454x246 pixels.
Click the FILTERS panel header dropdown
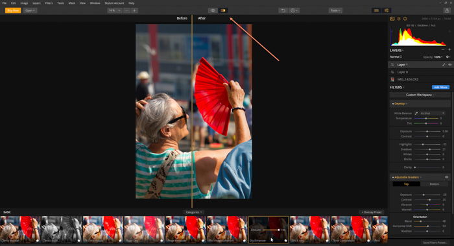pyautogui.click(x=397, y=87)
